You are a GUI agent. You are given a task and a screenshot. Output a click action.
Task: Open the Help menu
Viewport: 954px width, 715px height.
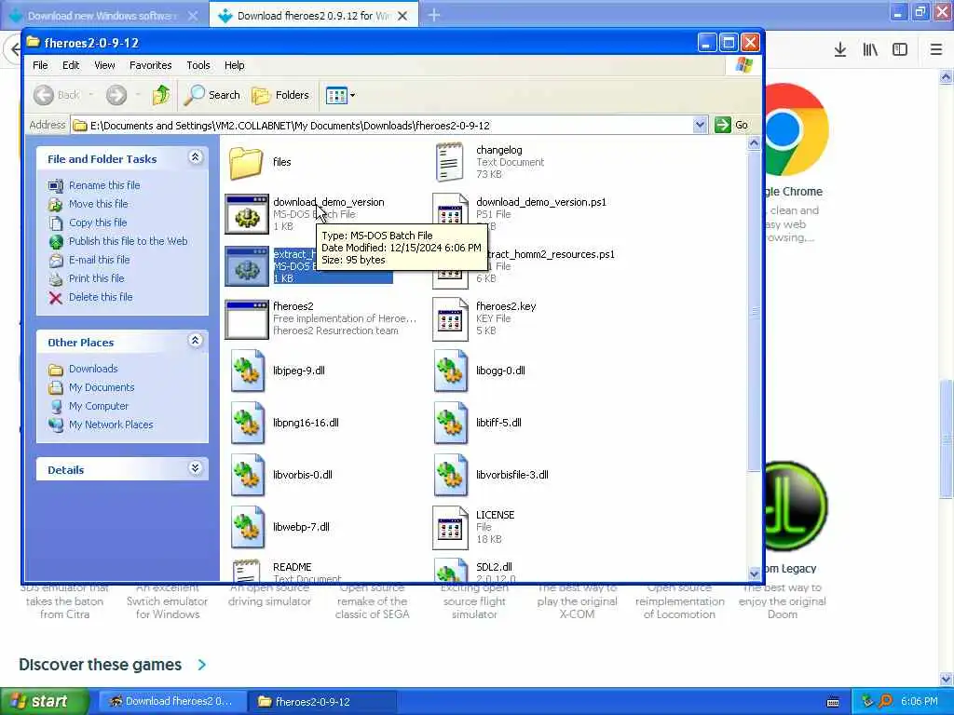click(x=234, y=65)
